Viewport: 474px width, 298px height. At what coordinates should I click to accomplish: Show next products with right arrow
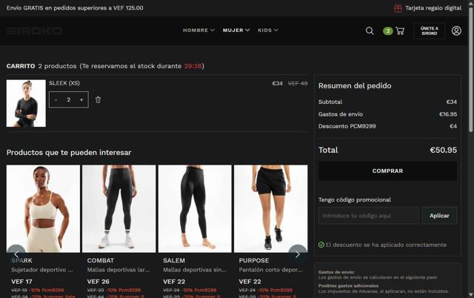(x=298, y=254)
